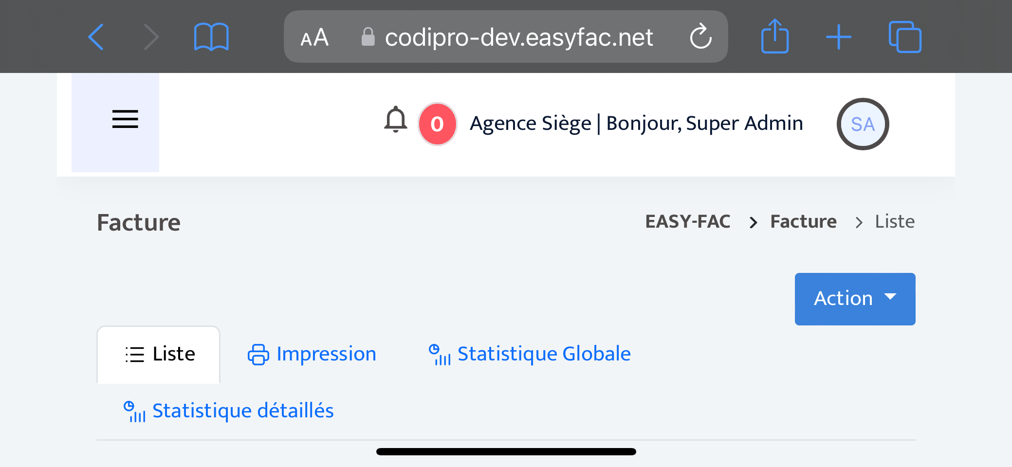Open the SA user avatar menu
Image resolution: width=1012 pixels, height=467 pixels.
pos(863,124)
